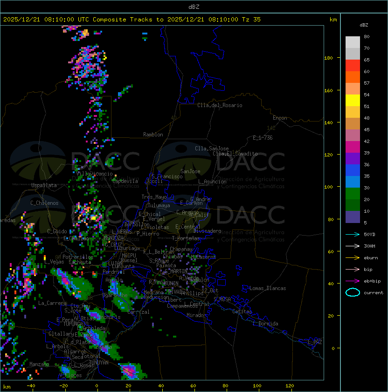Pick the bright green 30 dBZ swatch
The image size is (388, 392).
tap(353, 194)
